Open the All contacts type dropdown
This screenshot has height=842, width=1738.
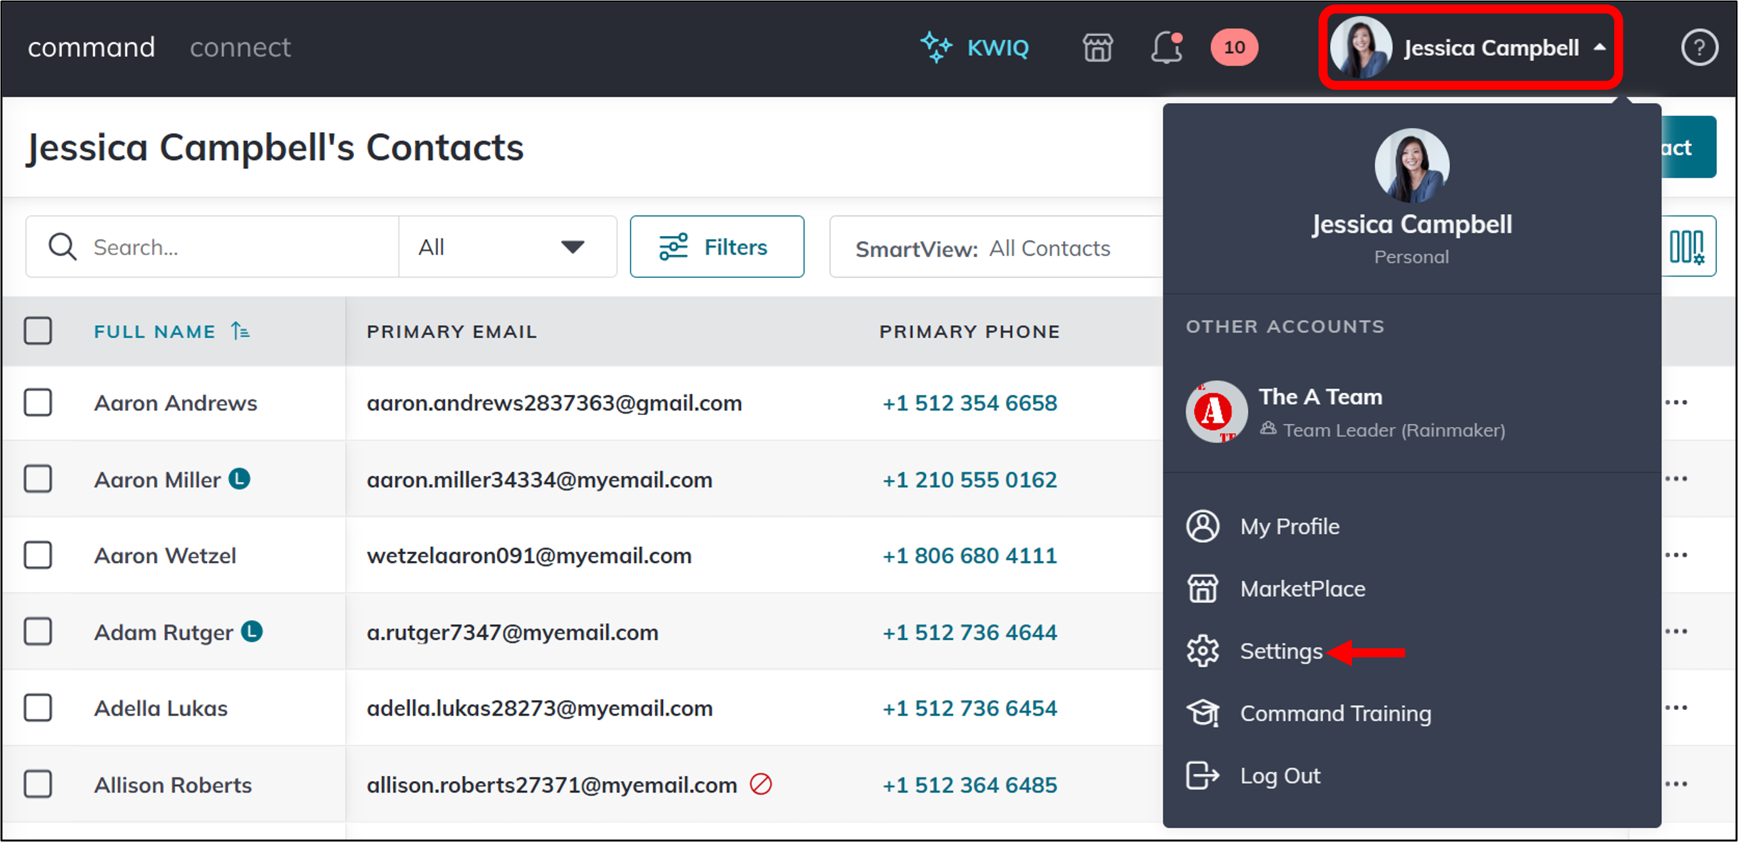pyautogui.click(x=507, y=246)
